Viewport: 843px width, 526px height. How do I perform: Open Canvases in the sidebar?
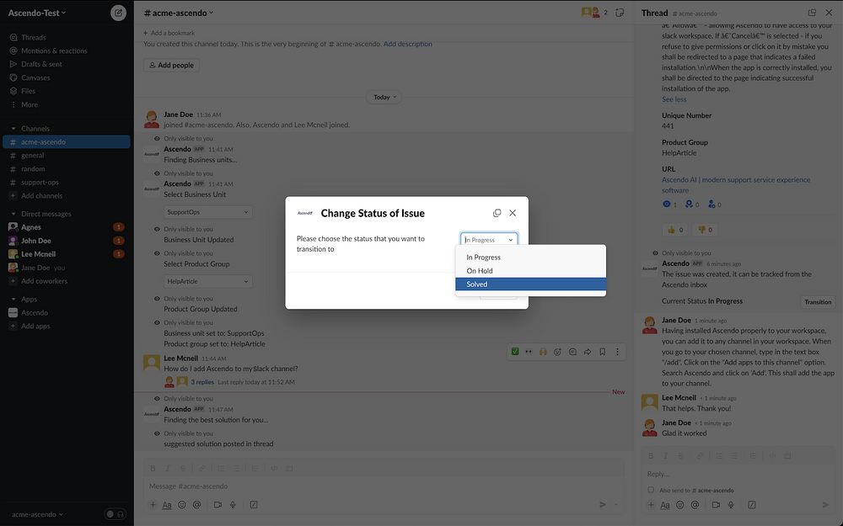pyautogui.click(x=35, y=77)
